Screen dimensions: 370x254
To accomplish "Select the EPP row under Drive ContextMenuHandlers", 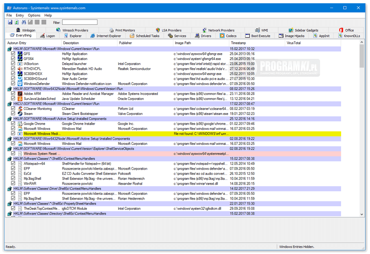I will [x=174, y=194].
